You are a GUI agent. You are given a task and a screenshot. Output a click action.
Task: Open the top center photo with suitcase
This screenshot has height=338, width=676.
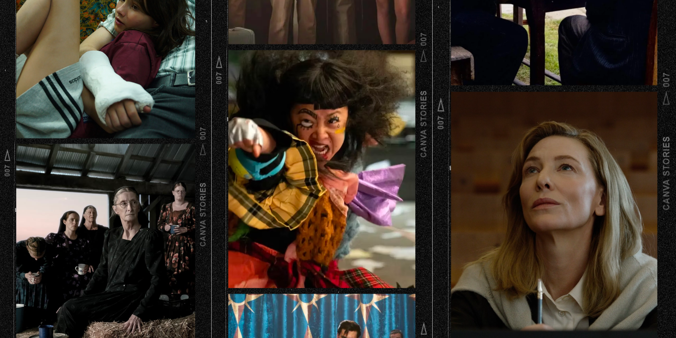click(x=322, y=22)
